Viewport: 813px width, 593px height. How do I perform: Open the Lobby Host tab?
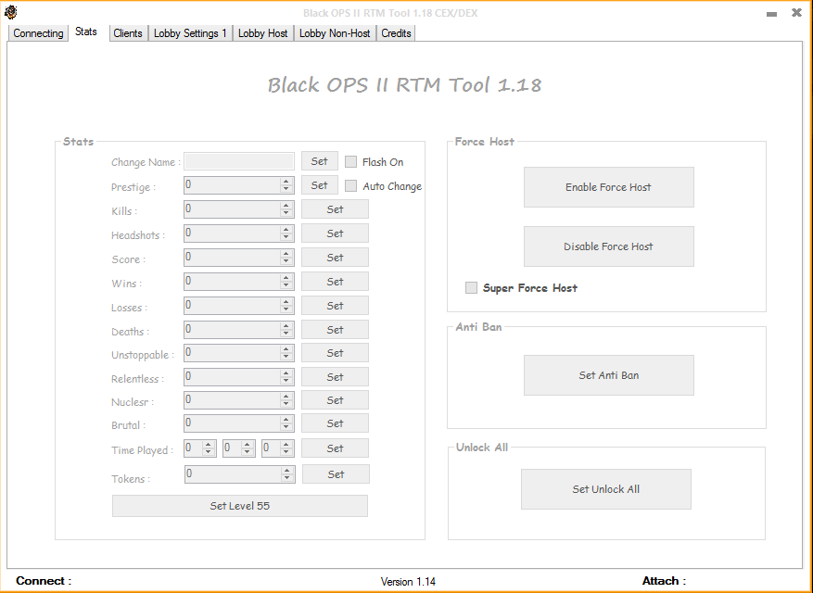[263, 33]
